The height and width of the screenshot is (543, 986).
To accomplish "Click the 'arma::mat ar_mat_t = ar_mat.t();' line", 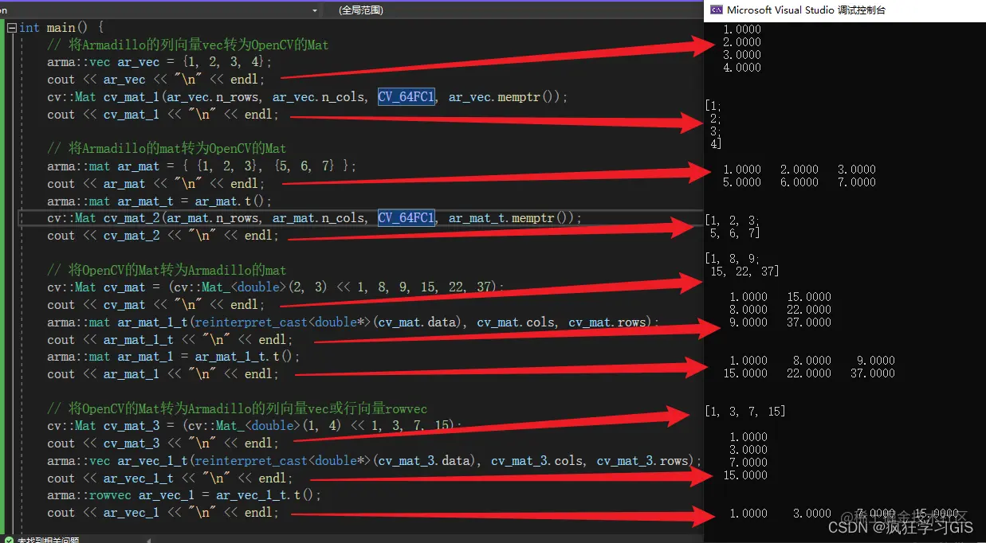I will [x=159, y=201].
